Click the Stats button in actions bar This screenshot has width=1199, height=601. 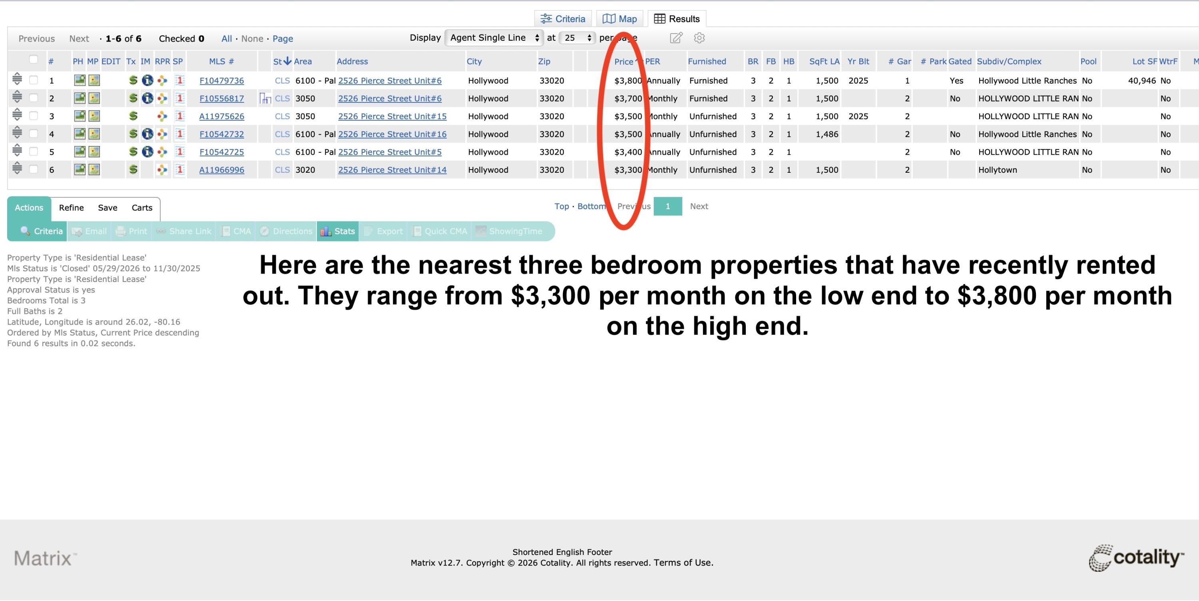[338, 232]
